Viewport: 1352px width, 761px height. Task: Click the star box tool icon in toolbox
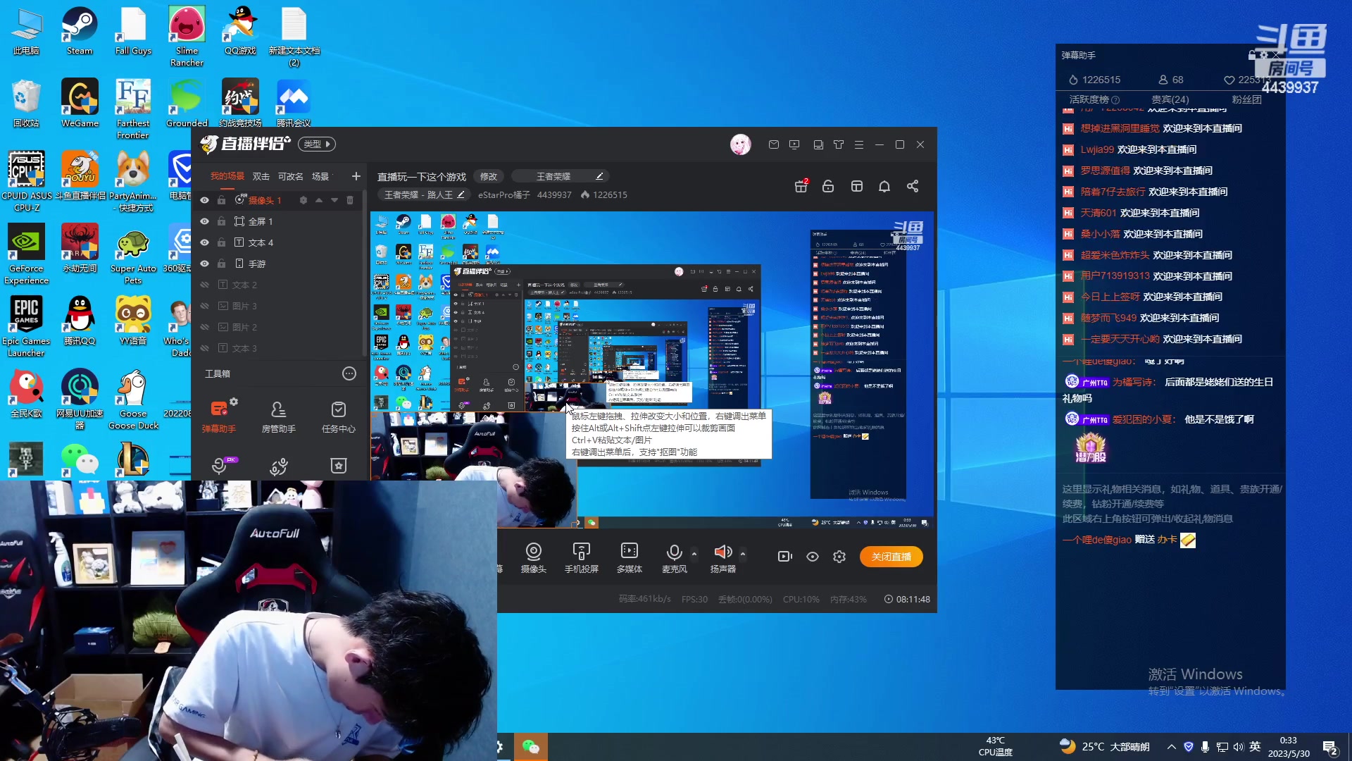[x=339, y=465]
